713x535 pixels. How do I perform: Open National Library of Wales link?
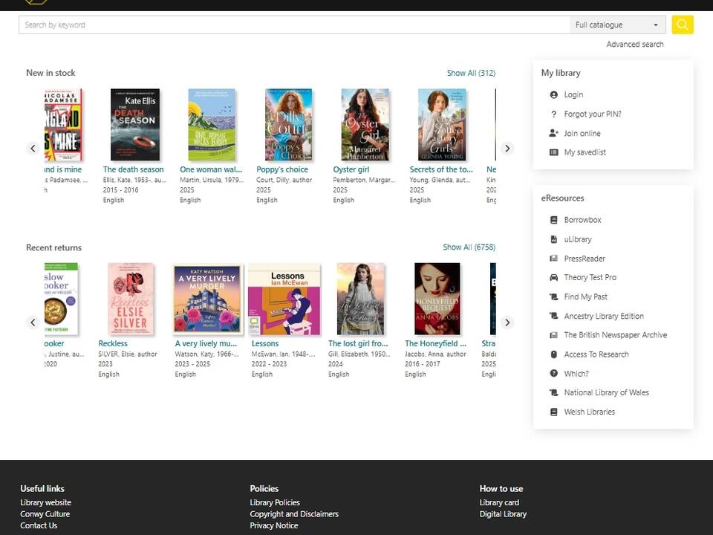[606, 392]
